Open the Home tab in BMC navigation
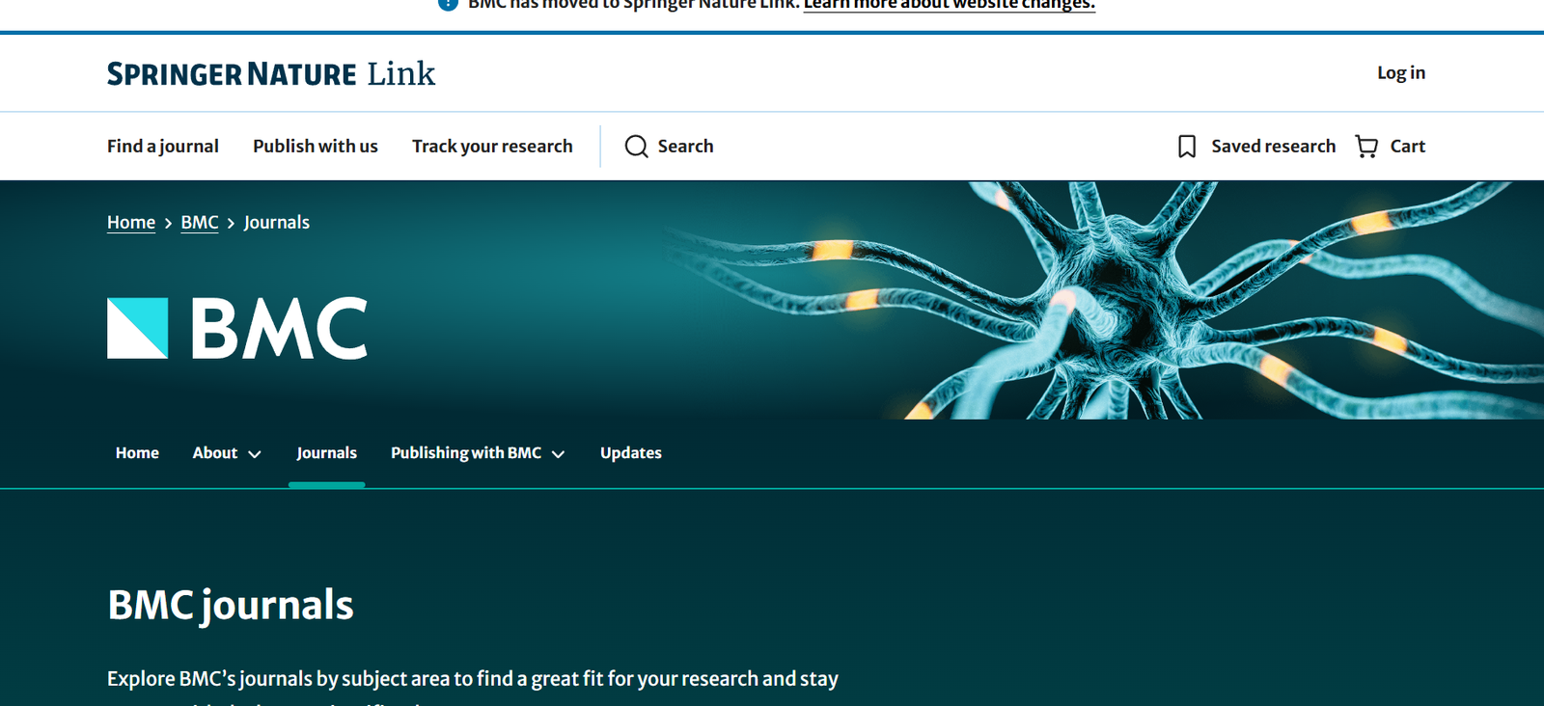 (x=137, y=453)
